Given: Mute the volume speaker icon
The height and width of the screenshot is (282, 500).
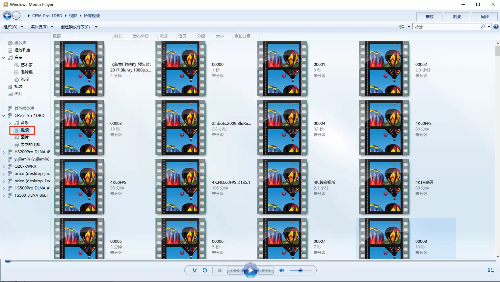Looking at the screenshot, I should [x=281, y=270].
